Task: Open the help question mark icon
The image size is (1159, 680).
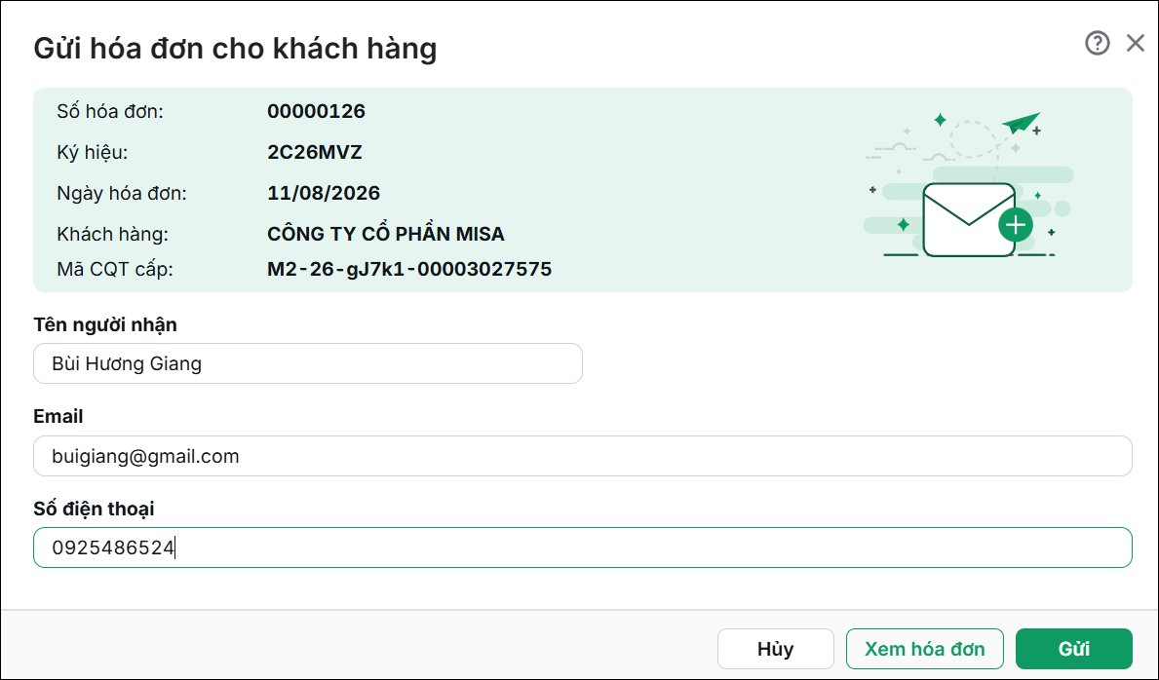Action: coord(1097,44)
